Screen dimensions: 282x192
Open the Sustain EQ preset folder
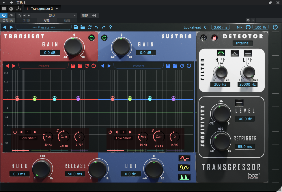coord(175,66)
